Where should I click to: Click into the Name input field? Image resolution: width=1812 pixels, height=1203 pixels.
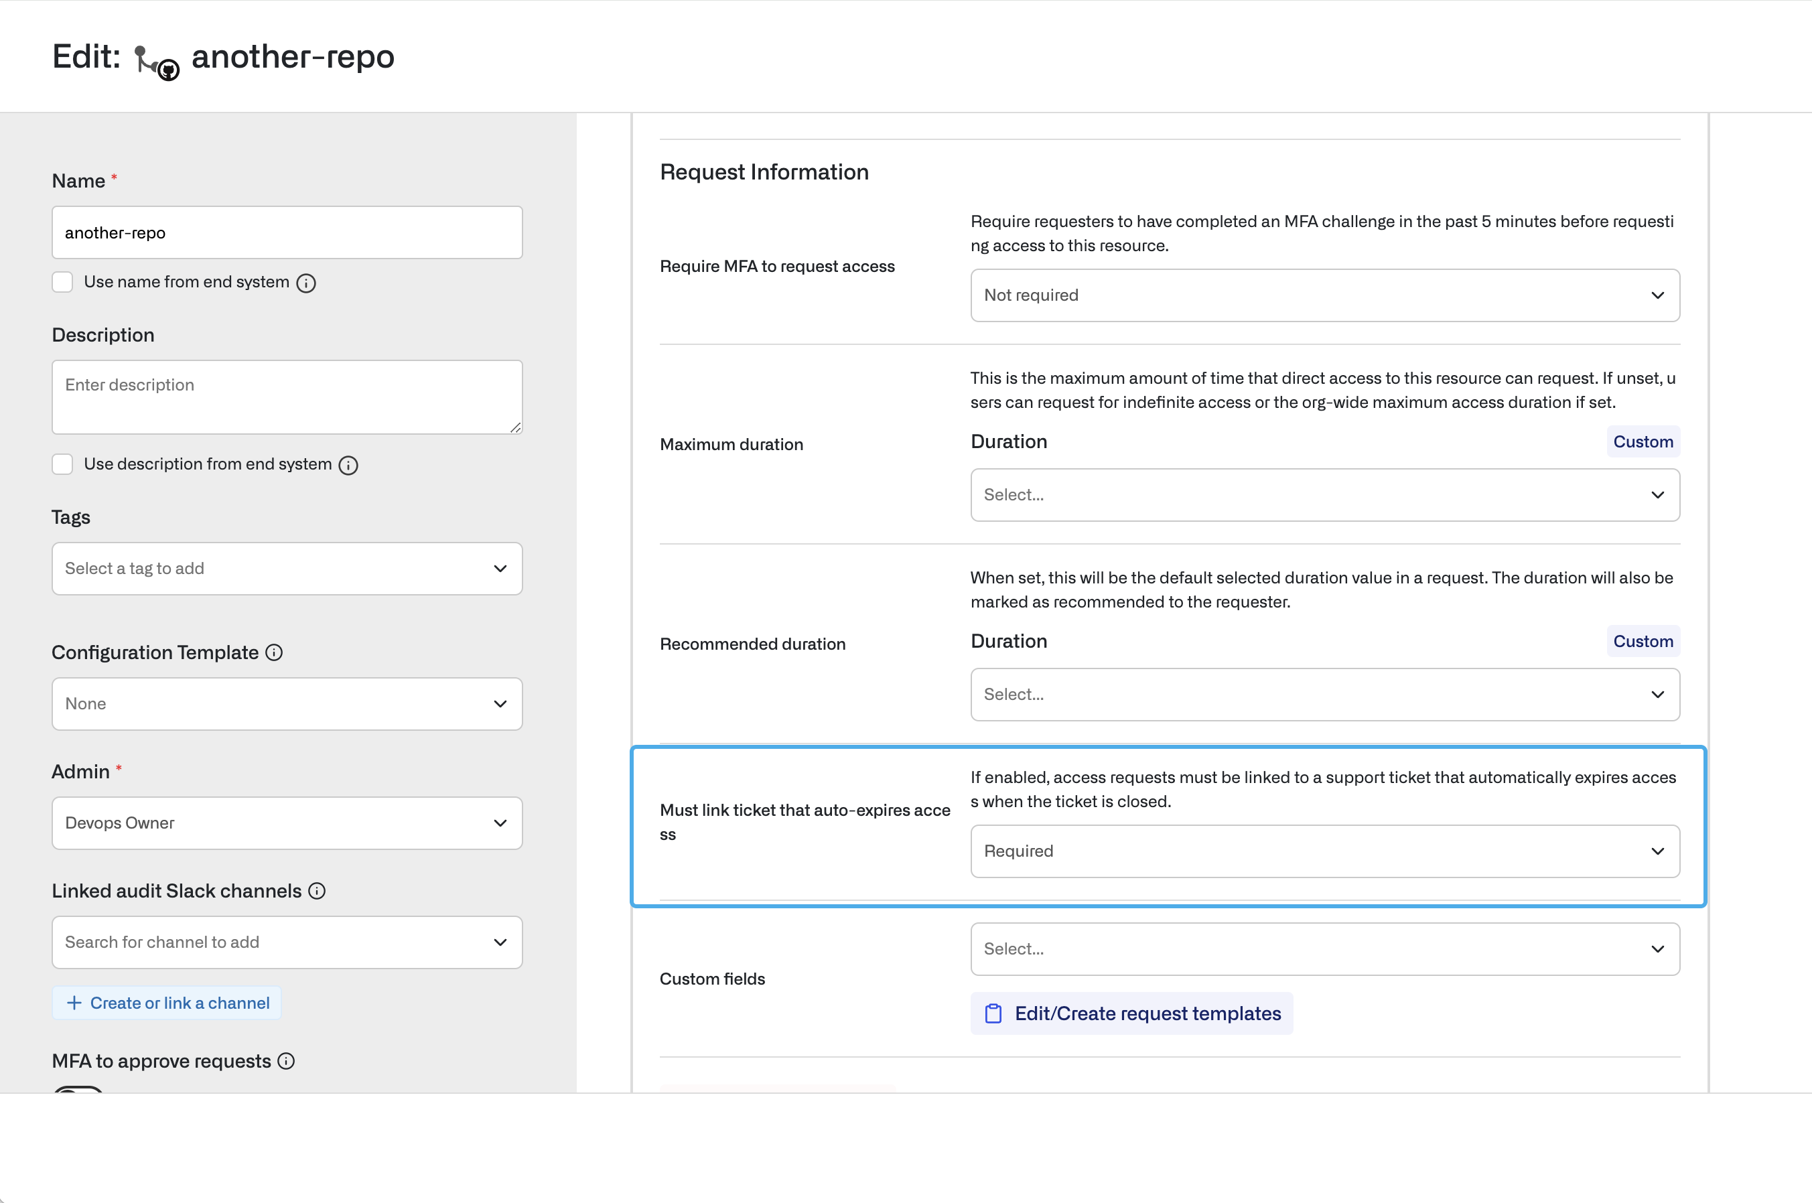click(287, 232)
